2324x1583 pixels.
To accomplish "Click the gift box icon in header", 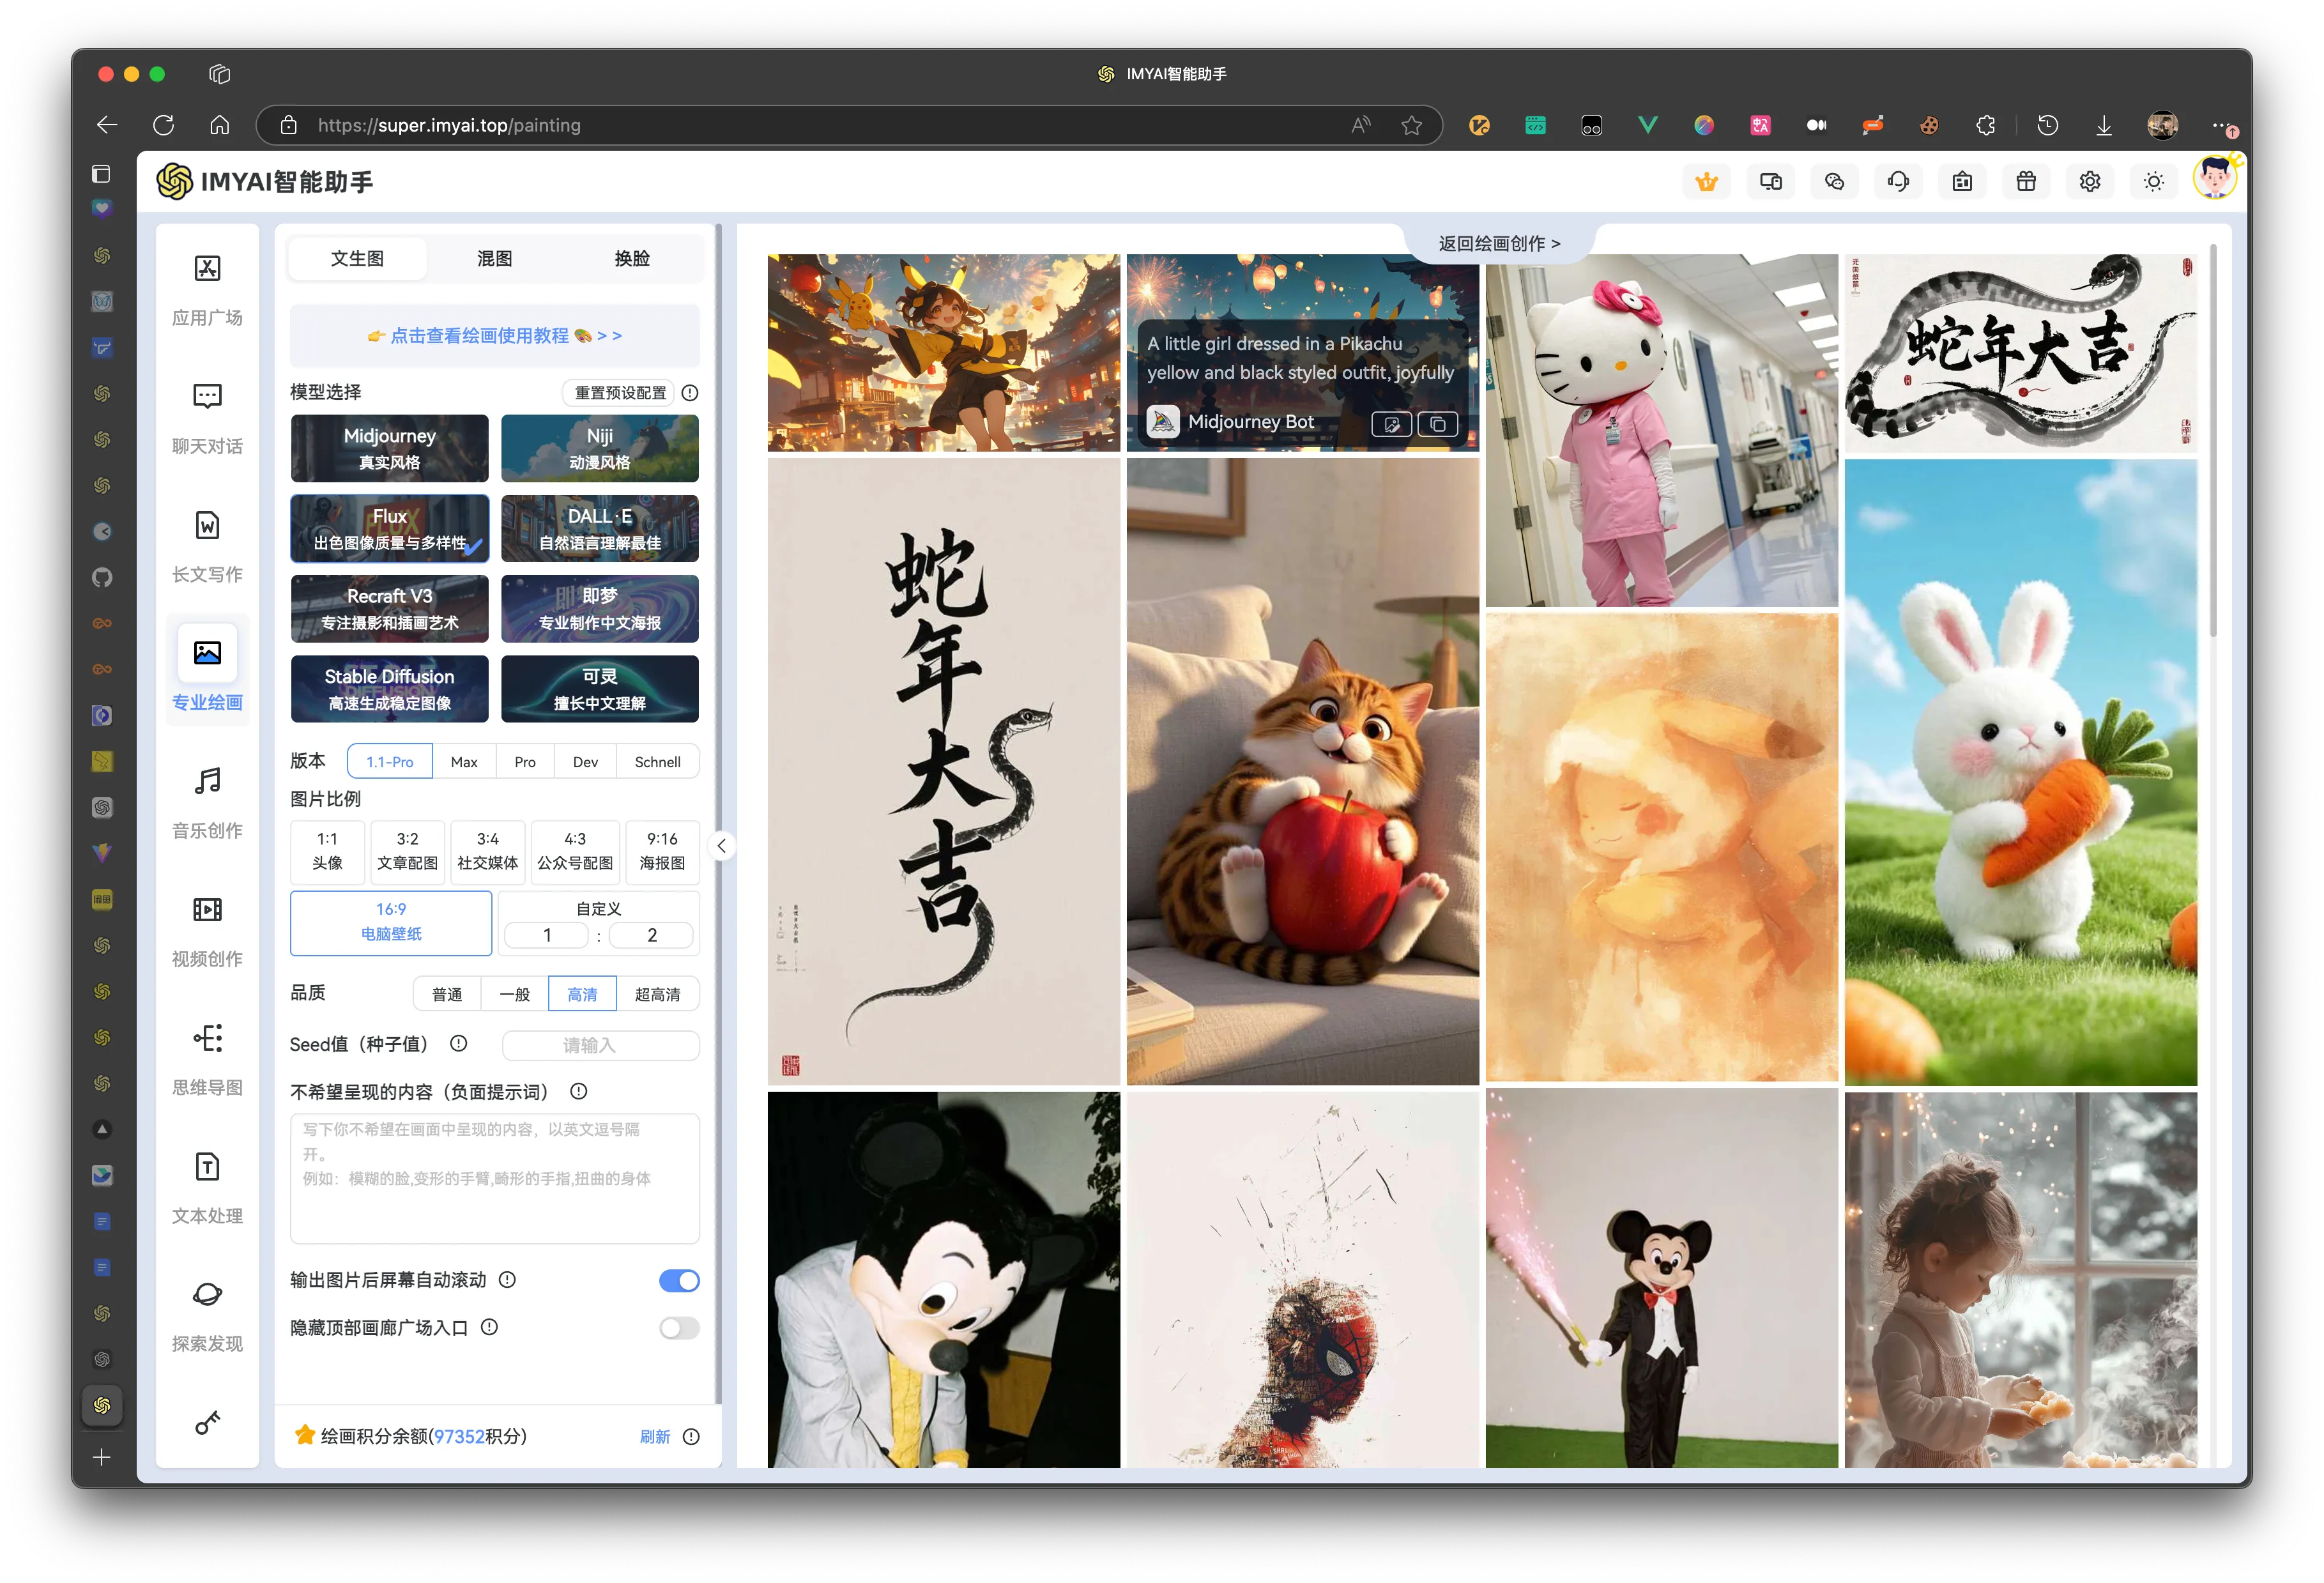I will (x=2026, y=181).
